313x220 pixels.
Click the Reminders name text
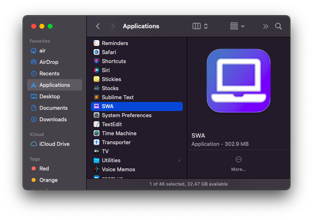coord(115,43)
